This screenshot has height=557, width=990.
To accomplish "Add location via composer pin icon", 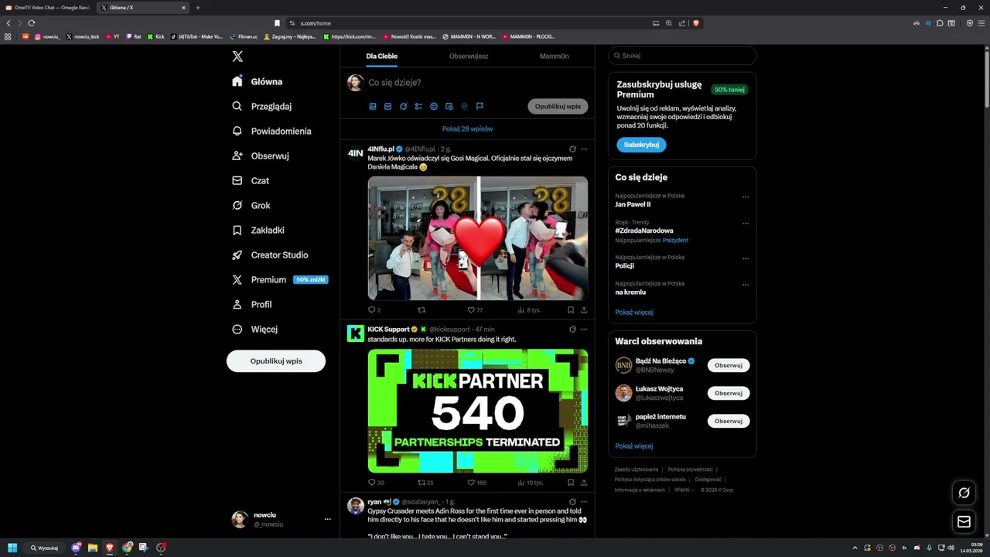I will coord(465,106).
